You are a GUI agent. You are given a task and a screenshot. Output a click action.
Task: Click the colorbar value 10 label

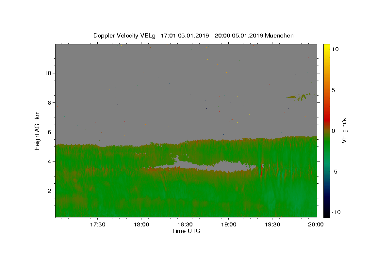pos(335,49)
